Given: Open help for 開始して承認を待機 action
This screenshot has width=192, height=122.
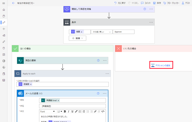Looking at the screenshot, I should pyautogui.click(x=145, y=9).
